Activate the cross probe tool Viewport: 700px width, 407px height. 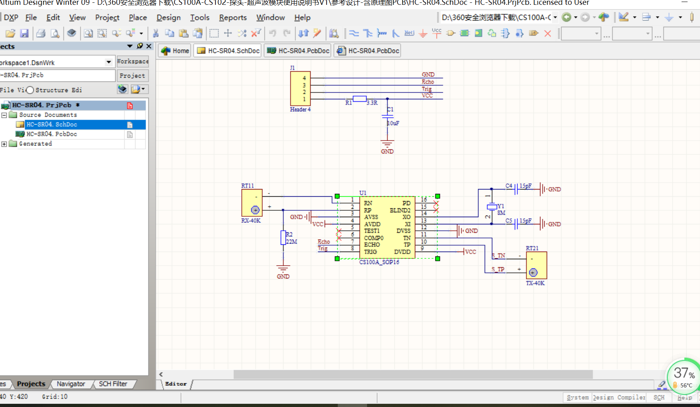317,33
